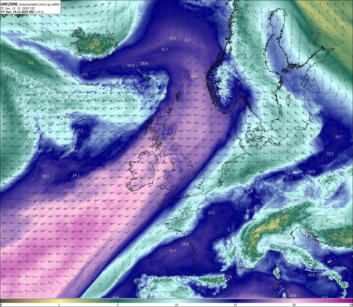Click the 22.0 value label

pos(292,295)
